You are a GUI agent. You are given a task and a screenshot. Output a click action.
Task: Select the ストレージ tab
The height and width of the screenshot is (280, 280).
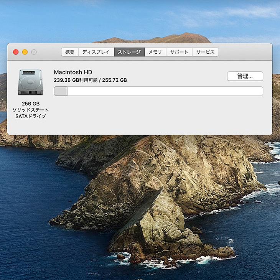coord(129,52)
